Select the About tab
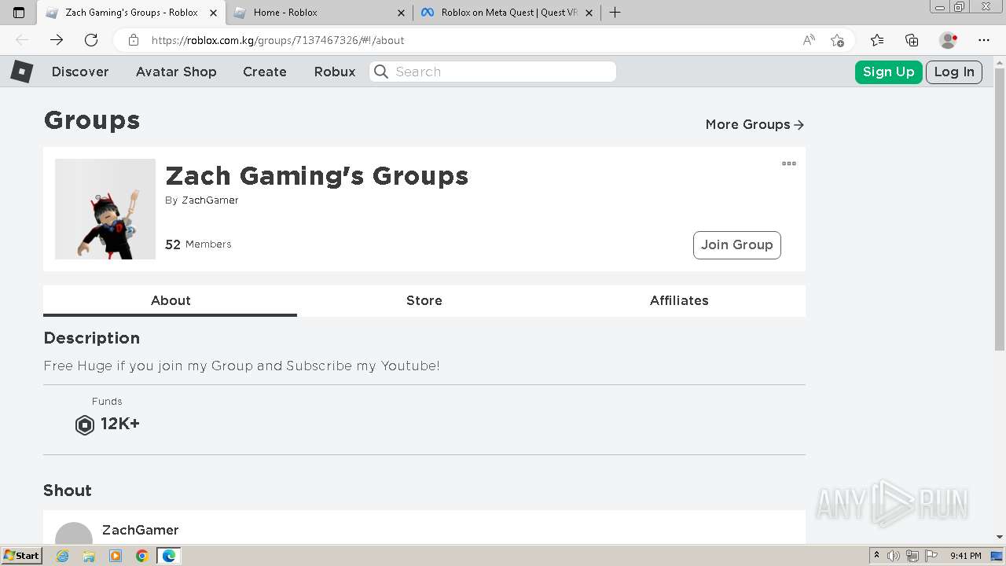Image resolution: width=1006 pixels, height=566 pixels. pyautogui.click(x=171, y=300)
